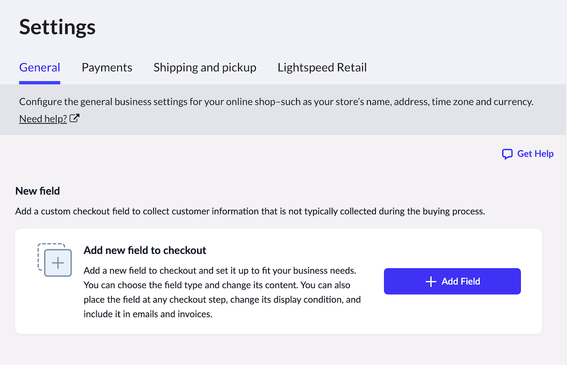Image resolution: width=567 pixels, height=365 pixels.
Task: Click external link icon beside Need help
Action: coord(75,118)
